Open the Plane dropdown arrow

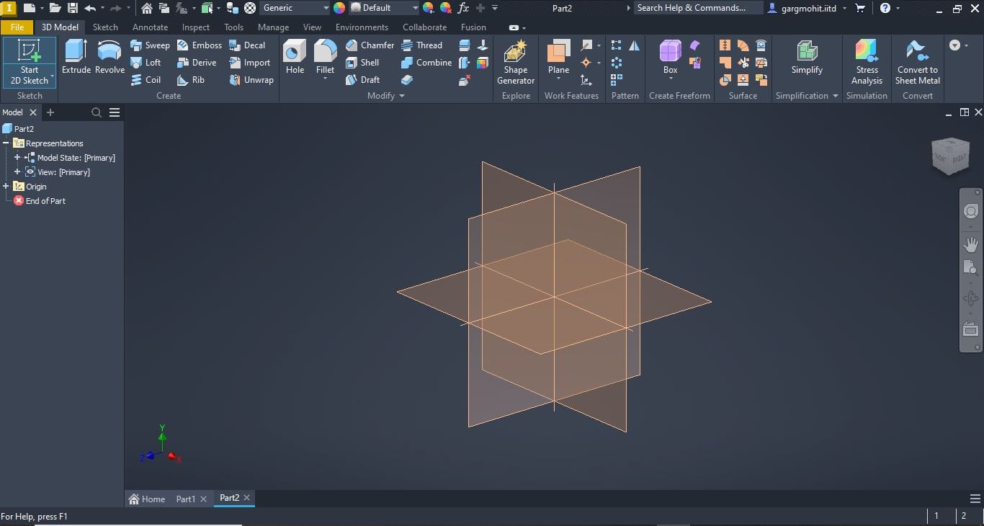(x=558, y=80)
